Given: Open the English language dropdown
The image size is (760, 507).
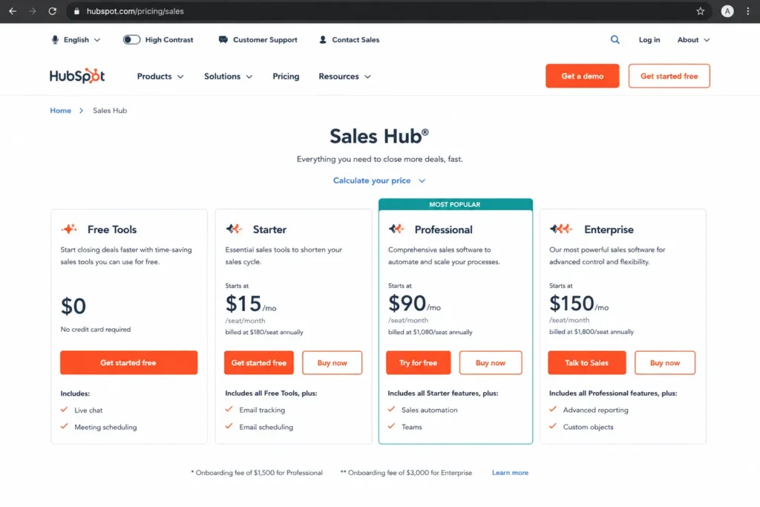Looking at the screenshot, I should [82, 40].
